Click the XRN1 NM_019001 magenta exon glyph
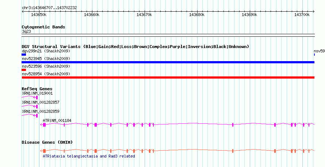The width and height of the screenshot is (325, 167). (37, 98)
